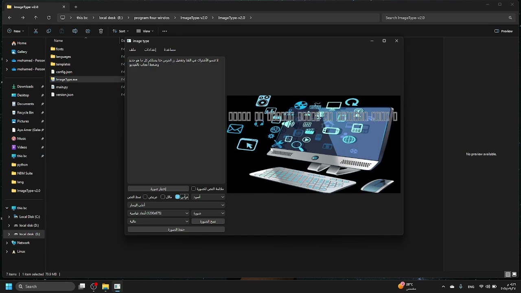
Task: Click the حفظ الصورة button
Action: click(176, 230)
